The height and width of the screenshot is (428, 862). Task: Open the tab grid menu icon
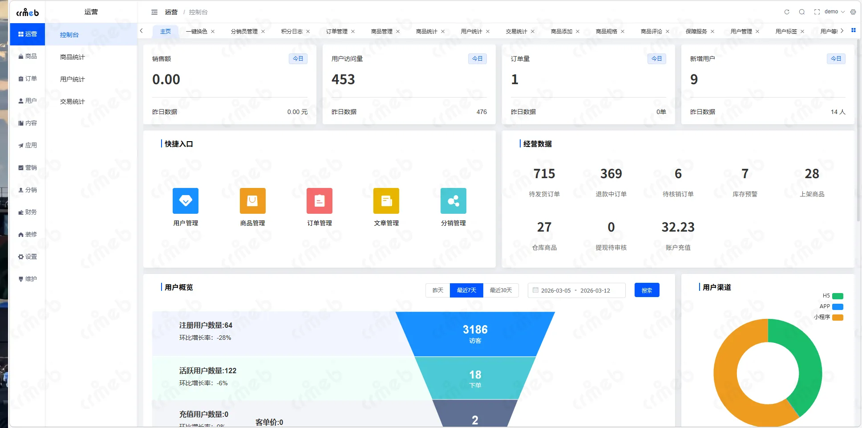tap(854, 30)
